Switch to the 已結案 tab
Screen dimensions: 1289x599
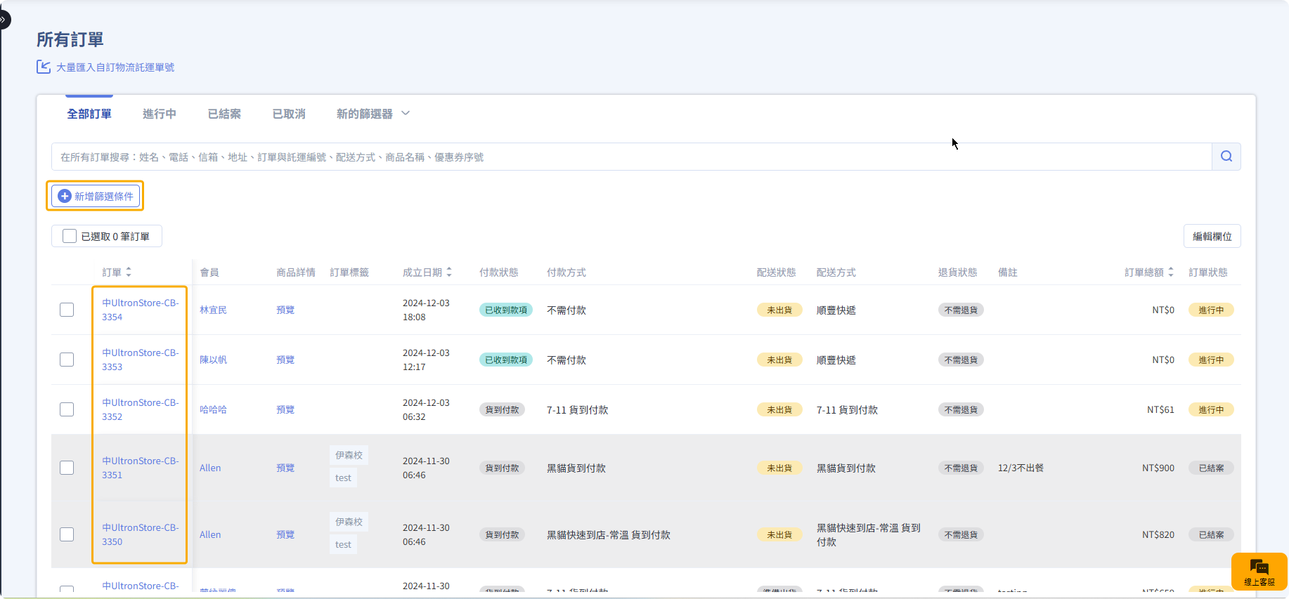tap(224, 114)
